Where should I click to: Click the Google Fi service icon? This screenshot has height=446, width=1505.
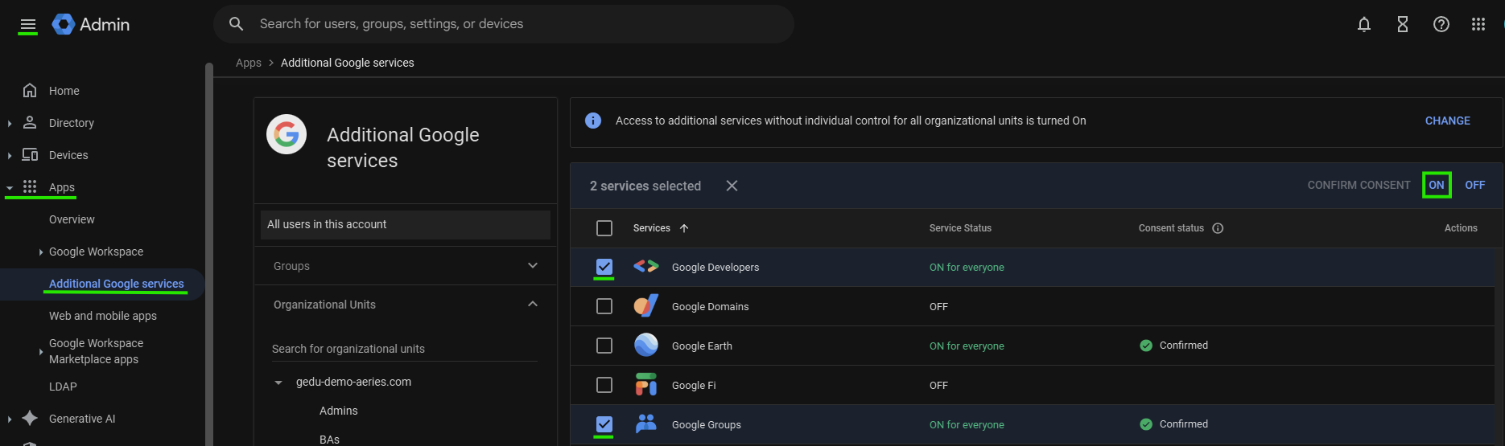(x=645, y=385)
